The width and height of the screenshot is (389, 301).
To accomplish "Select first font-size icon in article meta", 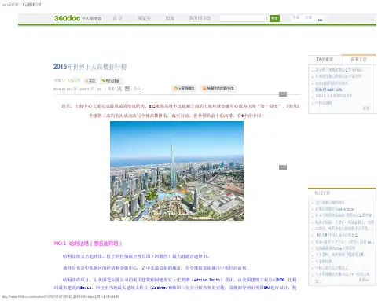I will (x=119, y=89).
